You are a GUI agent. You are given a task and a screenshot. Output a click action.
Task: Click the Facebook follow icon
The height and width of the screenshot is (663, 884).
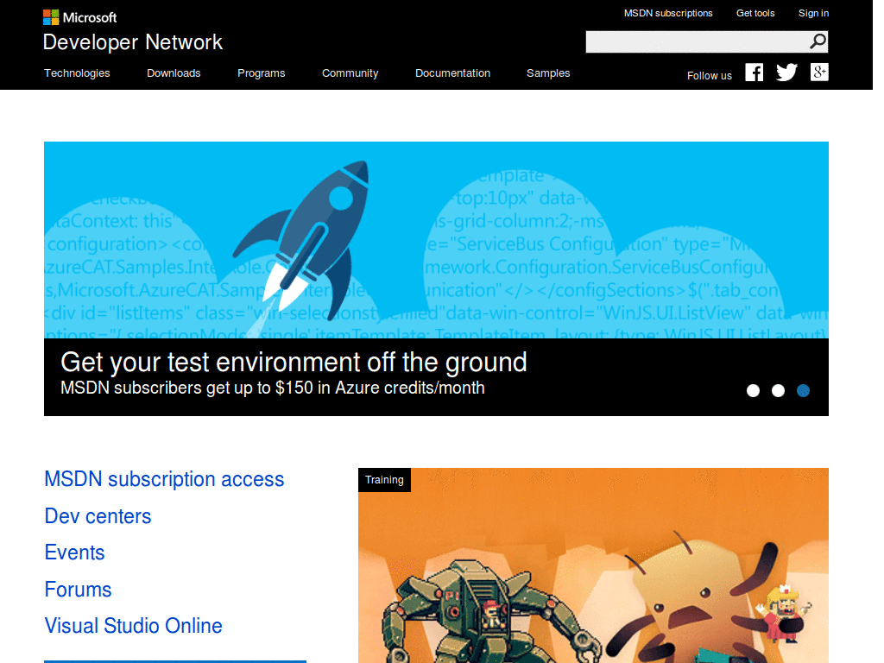[x=754, y=73]
